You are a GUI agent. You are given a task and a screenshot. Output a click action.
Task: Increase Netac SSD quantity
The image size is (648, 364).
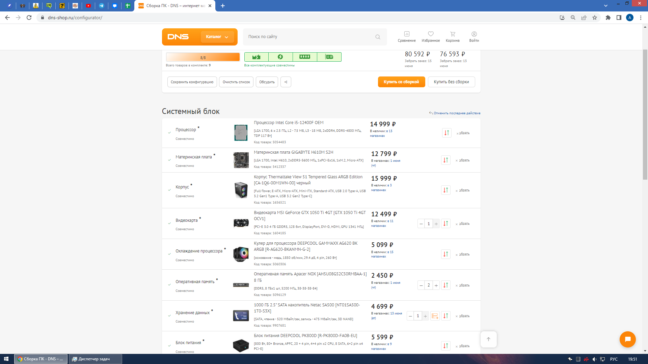pyautogui.click(x=426, y=316)
